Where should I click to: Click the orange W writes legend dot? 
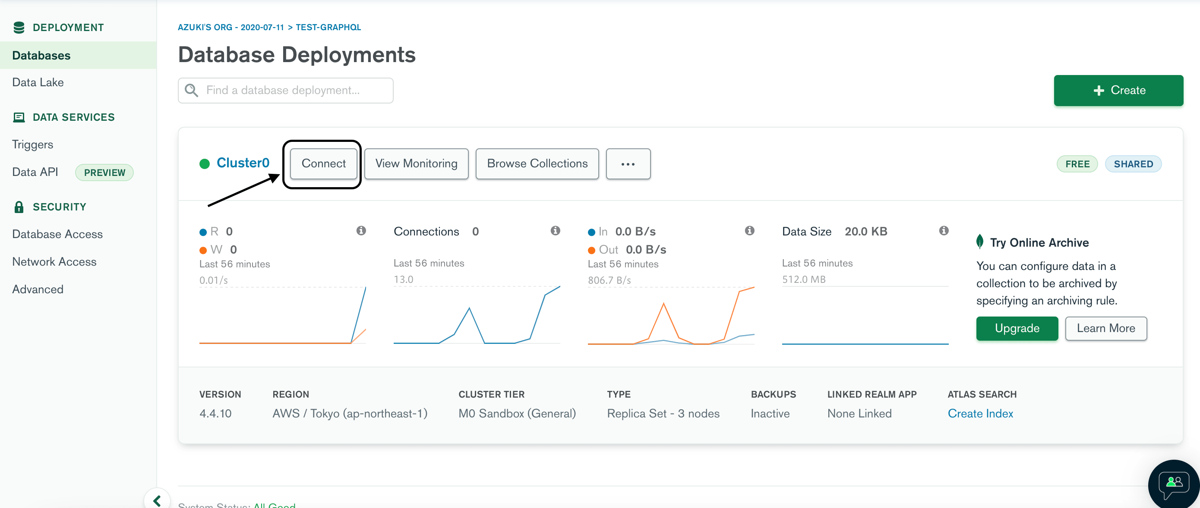203,250
